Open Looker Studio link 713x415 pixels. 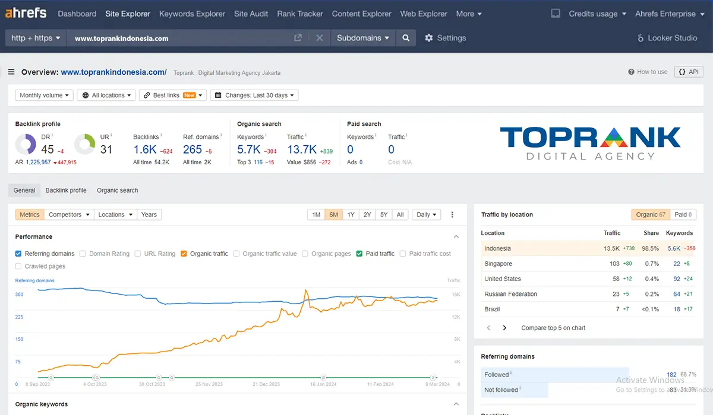click(x=667, y=38)
